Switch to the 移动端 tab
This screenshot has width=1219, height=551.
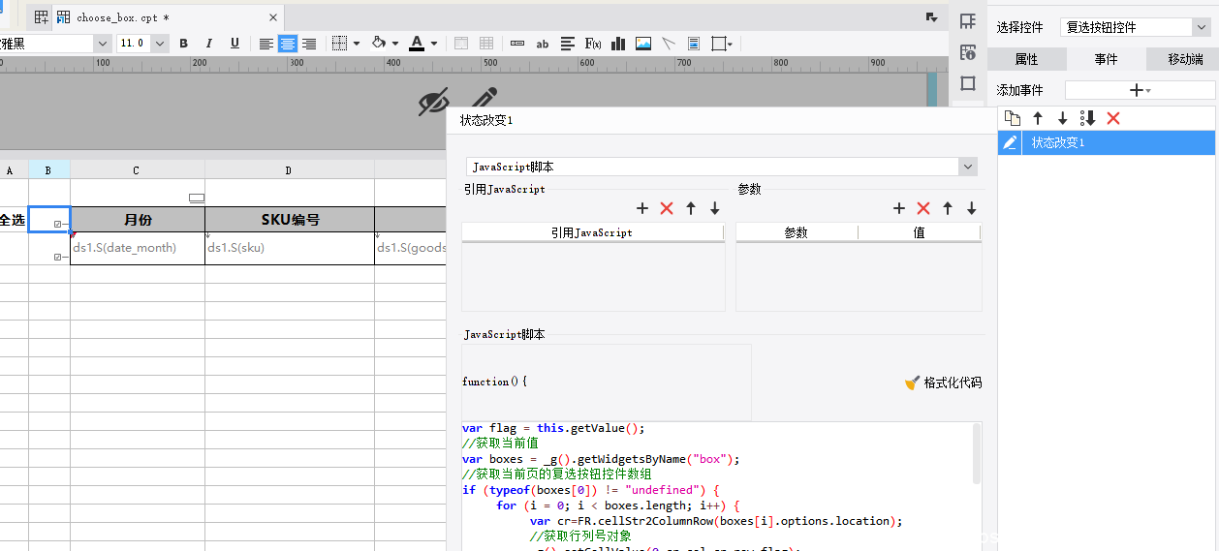(1185, 59)
